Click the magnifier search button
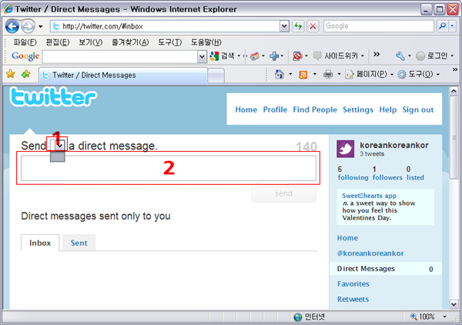Screen dimensions: 462x325 (x=442, y=26)
